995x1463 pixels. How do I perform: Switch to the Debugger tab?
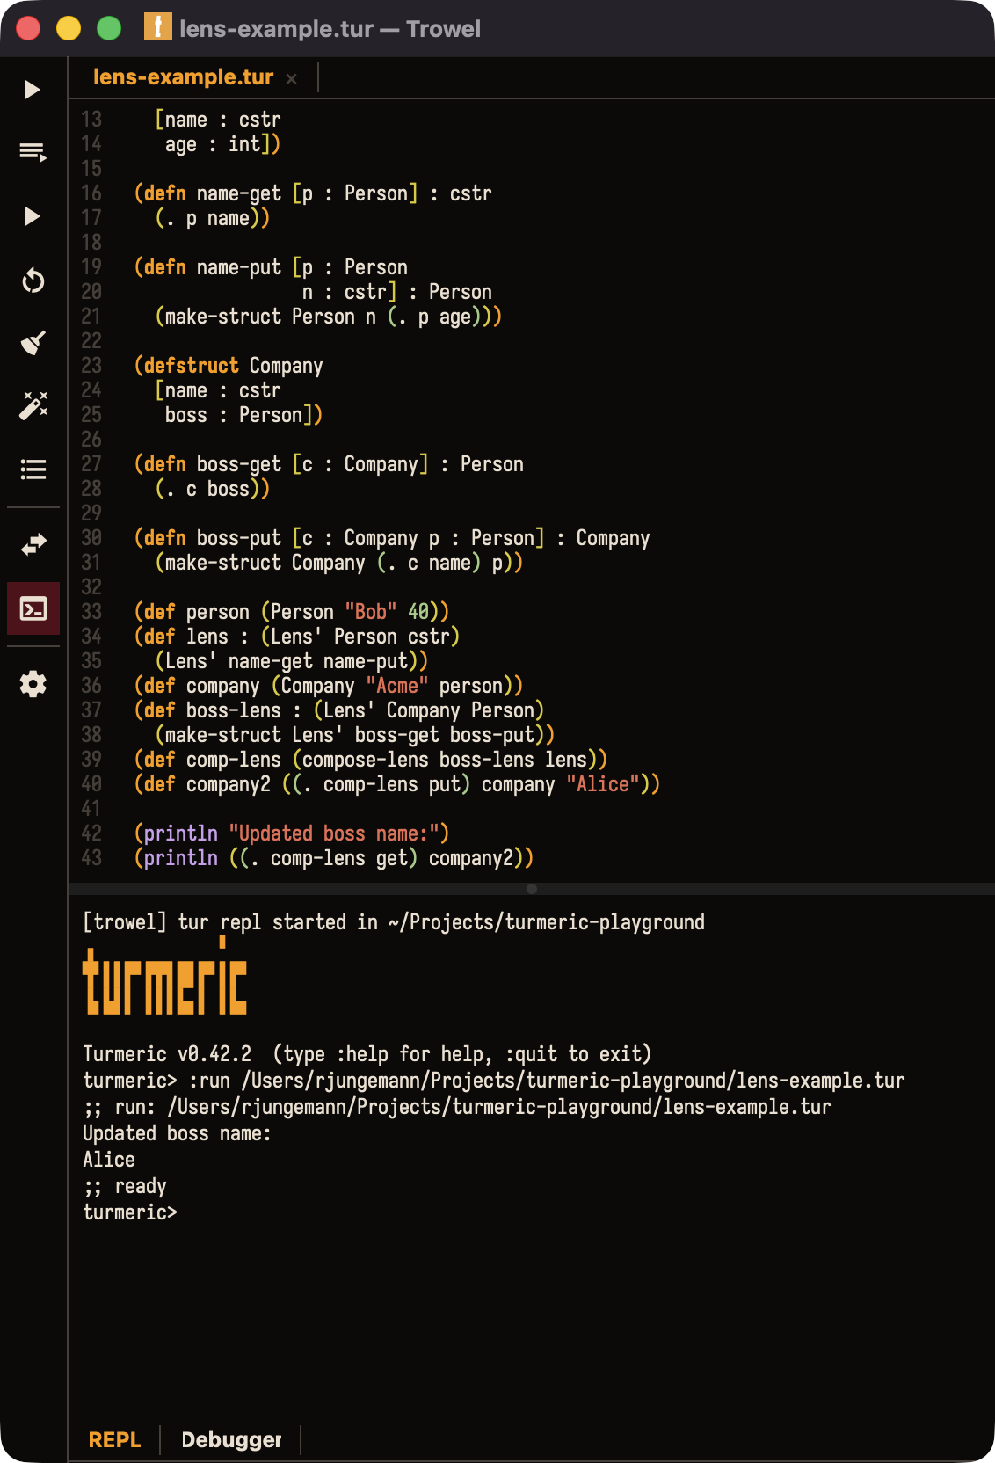(x=231, y=1439)
